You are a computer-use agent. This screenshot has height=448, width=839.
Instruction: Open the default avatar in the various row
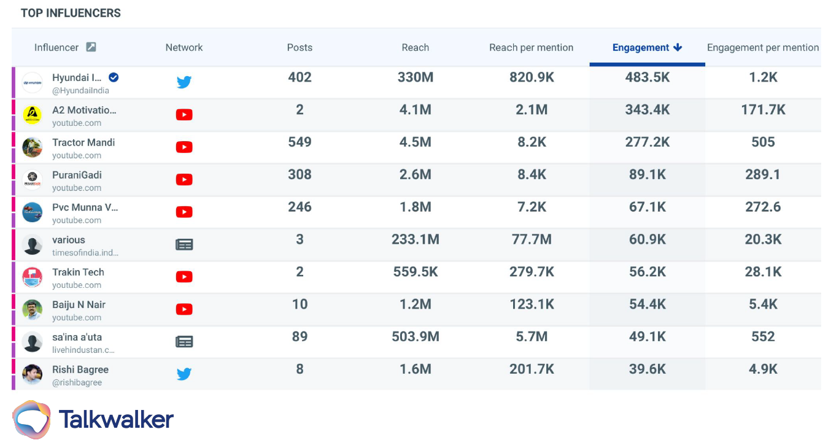33,245
